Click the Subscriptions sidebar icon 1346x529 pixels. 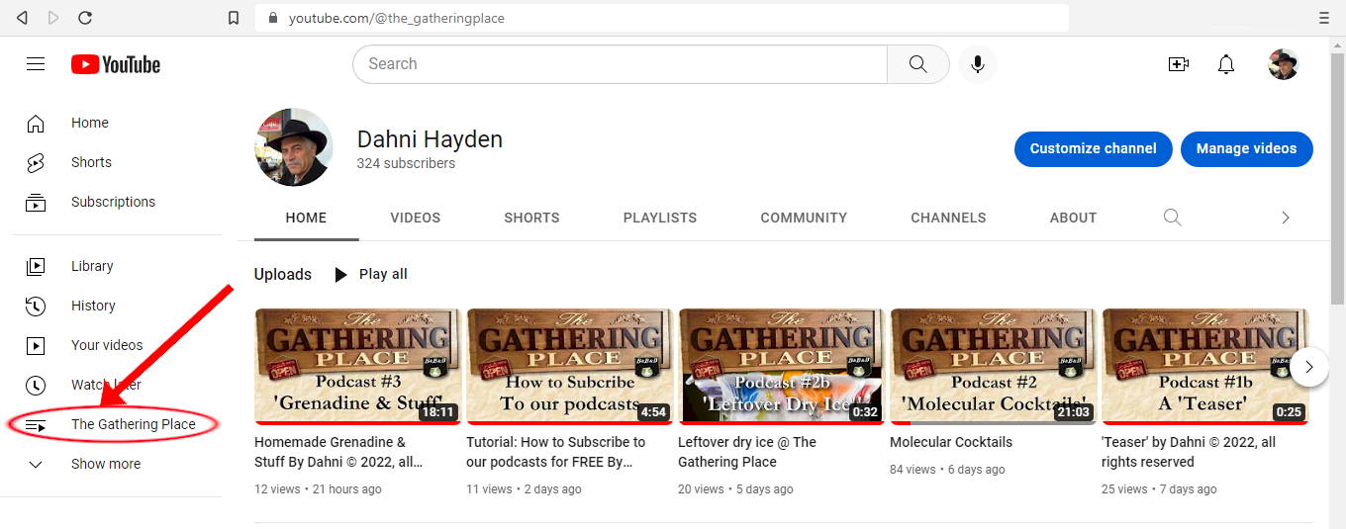pyautogui.click(x=36, y=203)
